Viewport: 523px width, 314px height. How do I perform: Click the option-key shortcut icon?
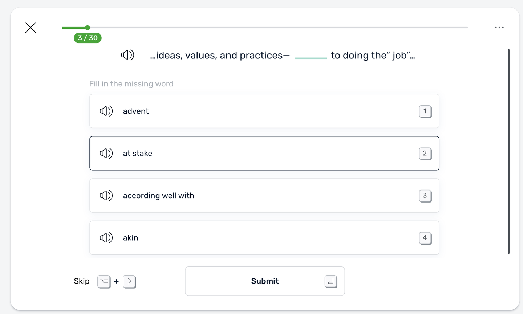[104, 281]
